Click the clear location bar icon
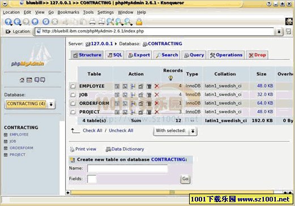Screen dimensions: 295x206 tap(8, 32)
